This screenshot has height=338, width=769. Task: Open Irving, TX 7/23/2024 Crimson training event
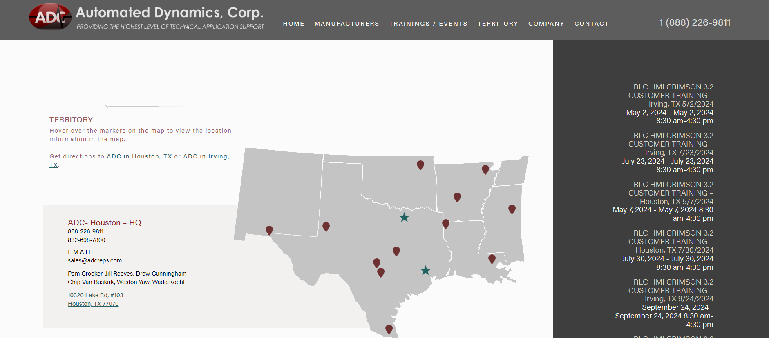[x=671, y=144]
